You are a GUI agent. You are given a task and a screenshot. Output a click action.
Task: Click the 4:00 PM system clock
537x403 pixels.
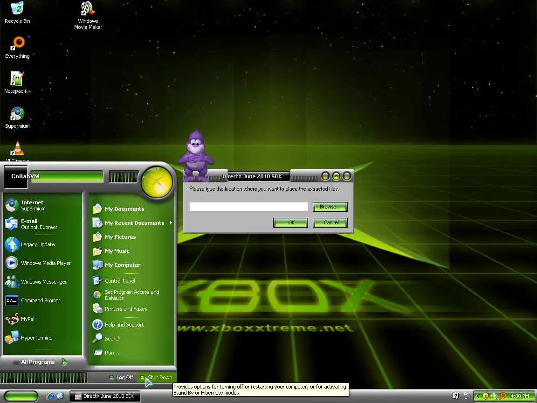coord(520,396)
